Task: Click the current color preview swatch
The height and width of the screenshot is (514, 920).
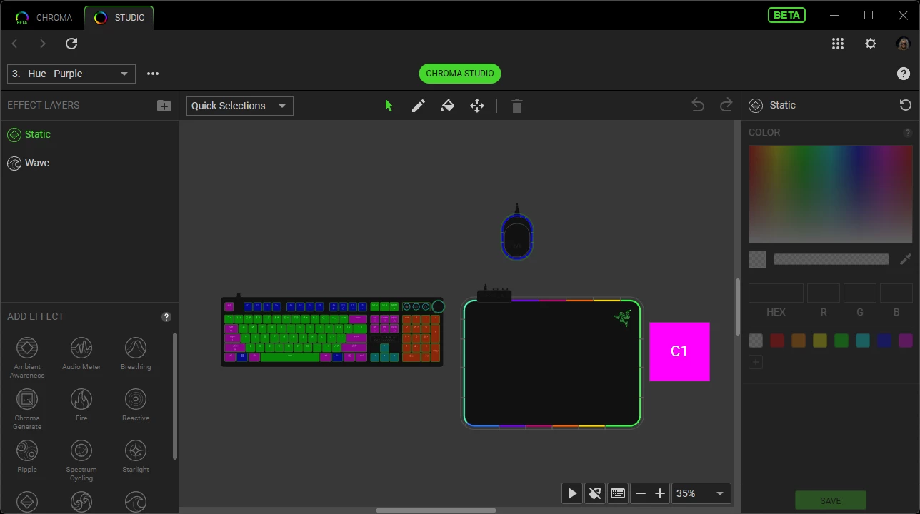Action: 757,259
